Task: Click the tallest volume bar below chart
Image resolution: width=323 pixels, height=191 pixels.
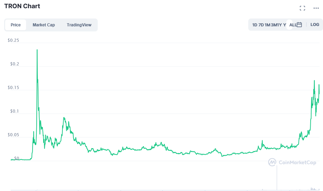Action: point(277,178)
